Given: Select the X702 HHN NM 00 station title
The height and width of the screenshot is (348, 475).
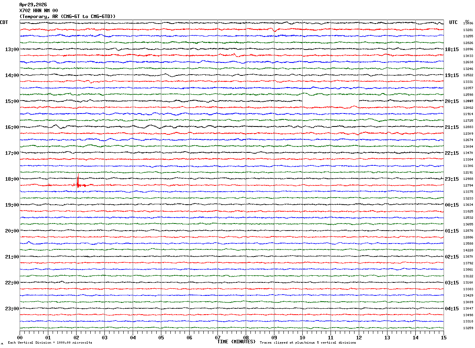Looking at the screenshot, I should coord(38,11).
